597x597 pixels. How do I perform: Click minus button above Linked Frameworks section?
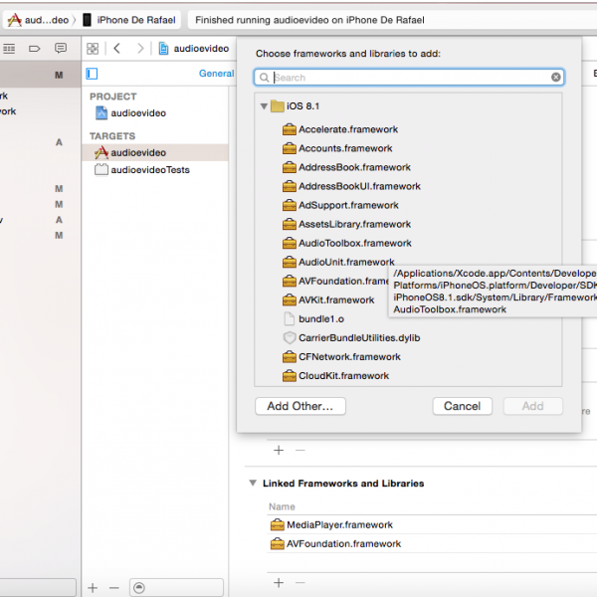300,451
